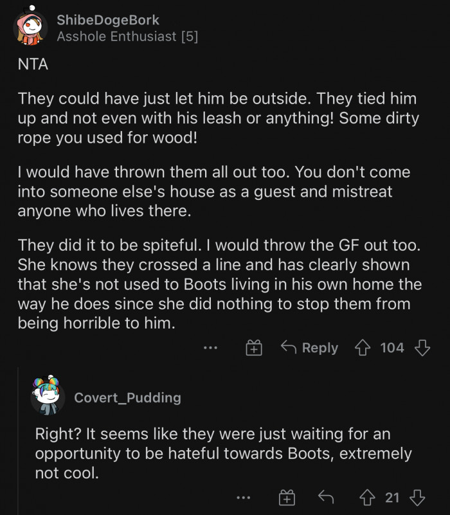450x515 pixels.
Task: Open the three-dot menu on Covert_Pudding's reply
Action: click(x=243, y=497)
